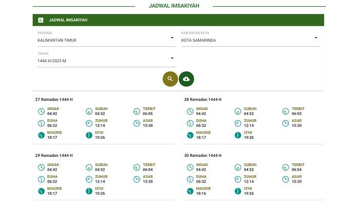Click Zuhur clock icon for 27 Ramadan
The image size is (359, 202).
(89, 123)
